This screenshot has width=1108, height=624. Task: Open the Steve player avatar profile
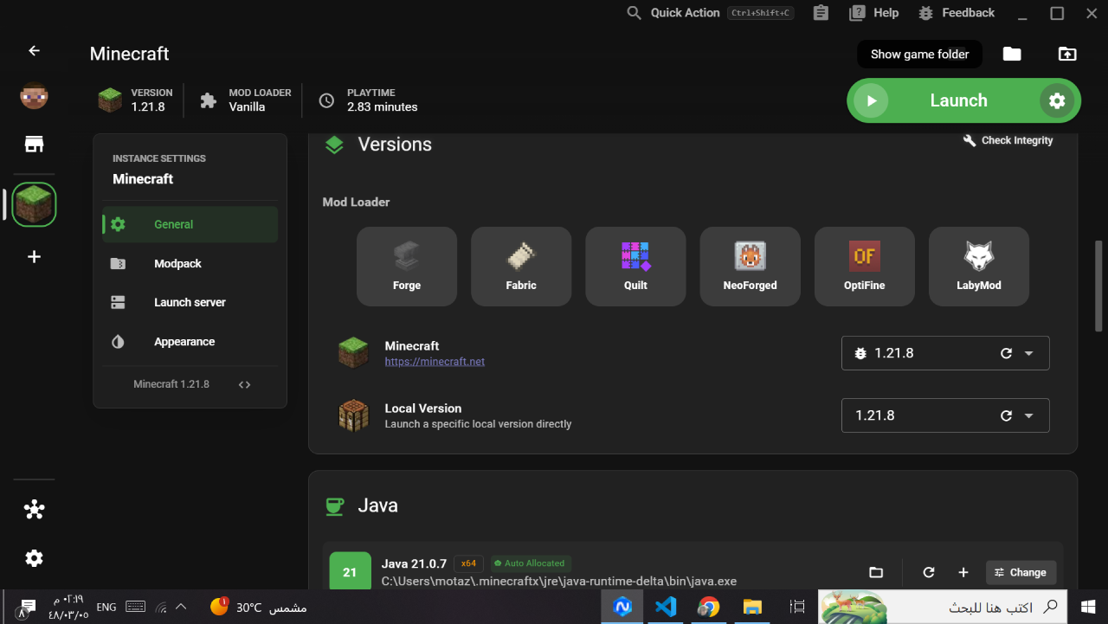[34, 96]
